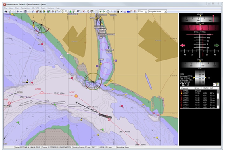The image size is (225, 152).
Task: Click the Cursor position status bar text
Action: [56, 148]
